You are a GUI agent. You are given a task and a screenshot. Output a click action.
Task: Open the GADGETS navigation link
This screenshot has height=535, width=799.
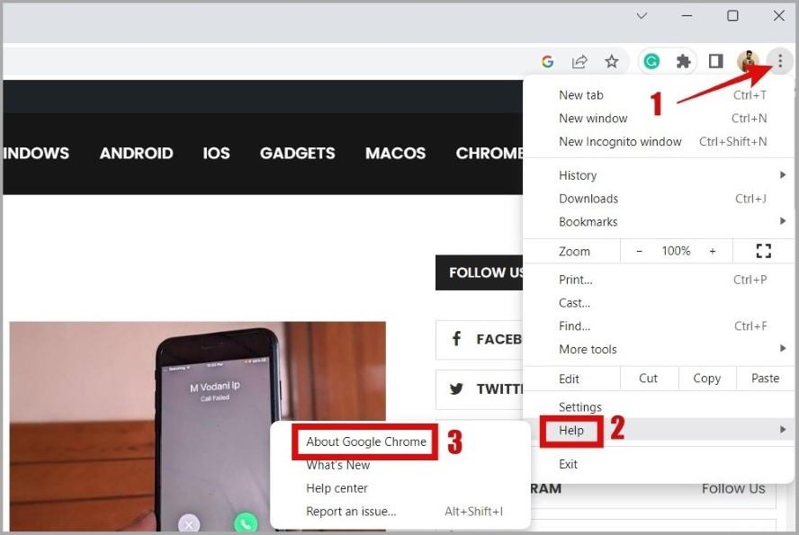pyautogui.click(x=298, y=153)
